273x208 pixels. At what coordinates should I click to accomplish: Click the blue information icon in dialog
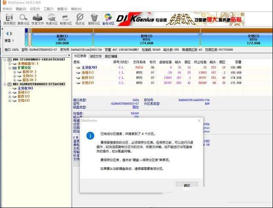coord(90,136)
